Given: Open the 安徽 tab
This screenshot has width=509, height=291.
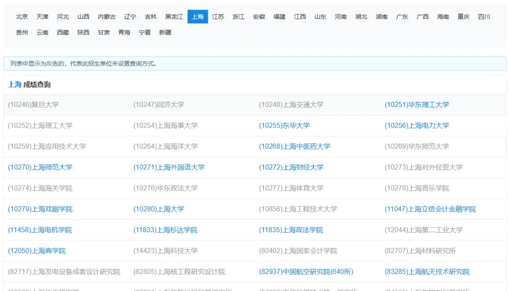Looking at the screenshot, I should tap(259, 16).
